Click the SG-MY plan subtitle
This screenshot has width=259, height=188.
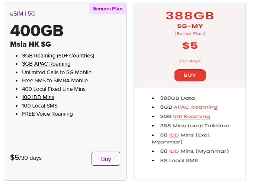click(190, 26)
